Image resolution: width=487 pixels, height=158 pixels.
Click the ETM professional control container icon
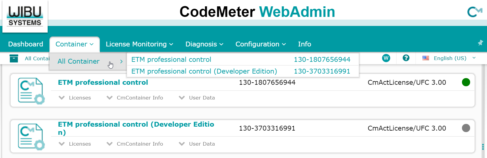tap(31, 91)
